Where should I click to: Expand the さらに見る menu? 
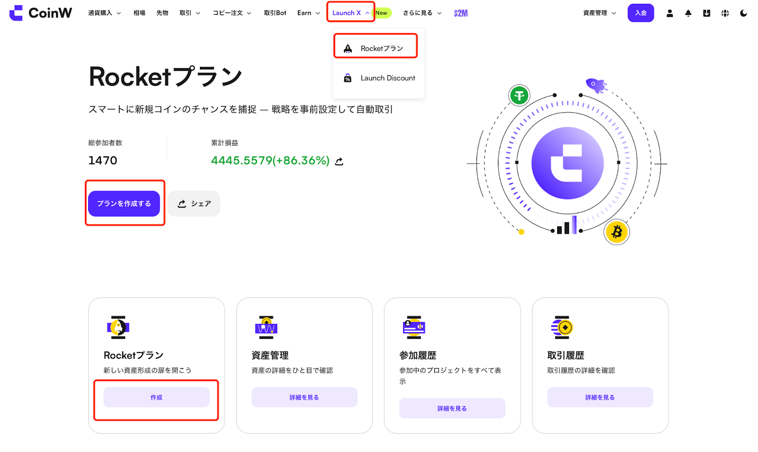point(422,13)
